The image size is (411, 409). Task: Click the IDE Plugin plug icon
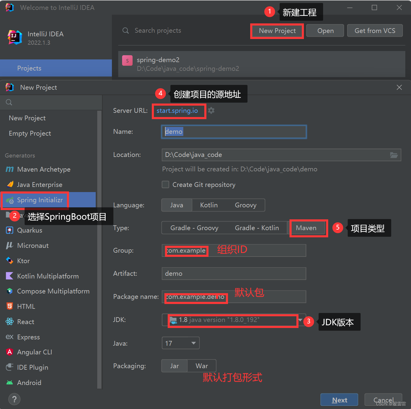click(10, 367)
